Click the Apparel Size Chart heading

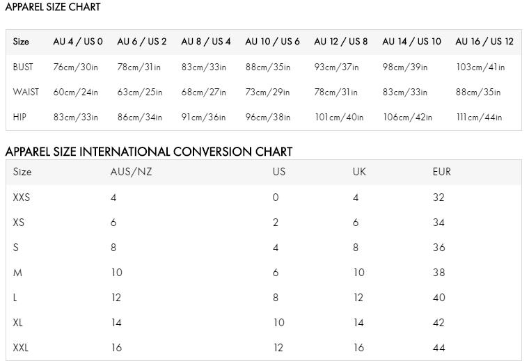pyautogui.click(x=53, y=7)
